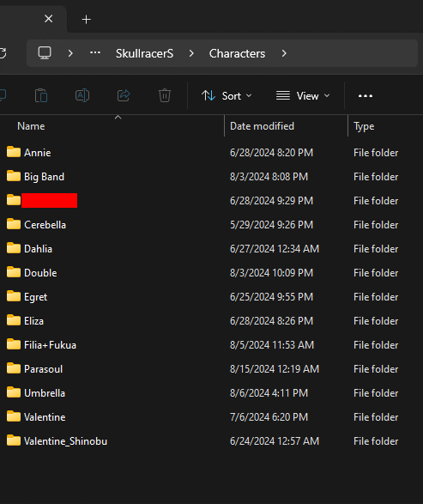The image size is (423, 504).
Task: Click File folder type in Eliza row
Action: 376,321
